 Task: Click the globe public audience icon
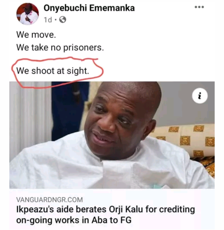point(63,20)
